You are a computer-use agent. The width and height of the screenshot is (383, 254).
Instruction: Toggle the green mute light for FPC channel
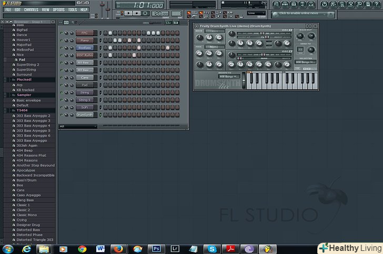point(61,33)
